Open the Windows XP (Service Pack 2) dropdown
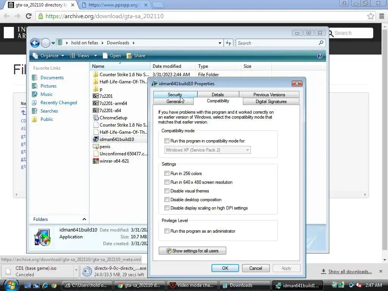Viewport: 388px width, 291px height. pyautogui.click(x=207, y=150)
